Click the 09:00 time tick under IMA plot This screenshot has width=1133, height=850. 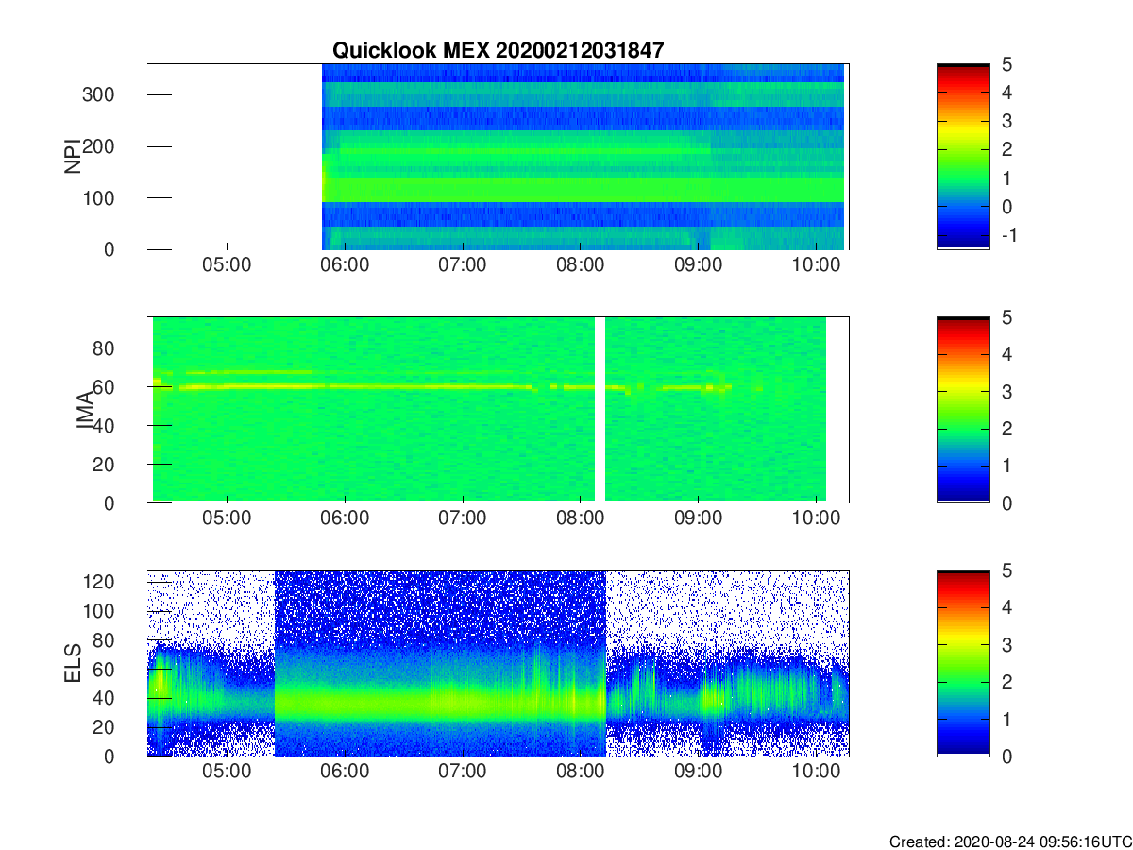[x=698, y=518]
